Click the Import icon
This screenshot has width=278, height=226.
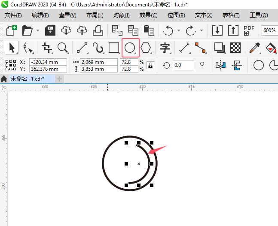[217, 30]
